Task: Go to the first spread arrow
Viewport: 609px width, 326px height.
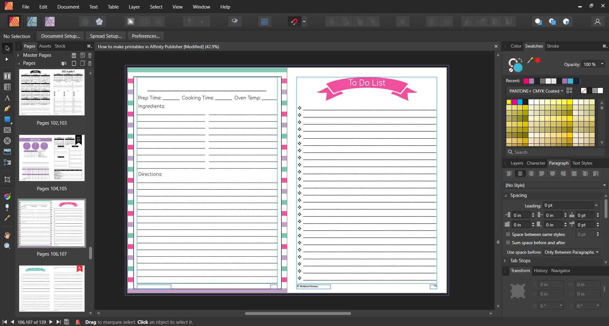Action: [4, 322]
